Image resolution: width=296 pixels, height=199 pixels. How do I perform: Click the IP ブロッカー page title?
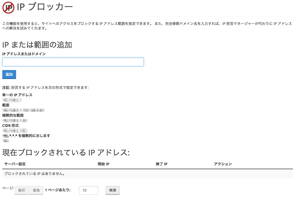click(45, 7)
